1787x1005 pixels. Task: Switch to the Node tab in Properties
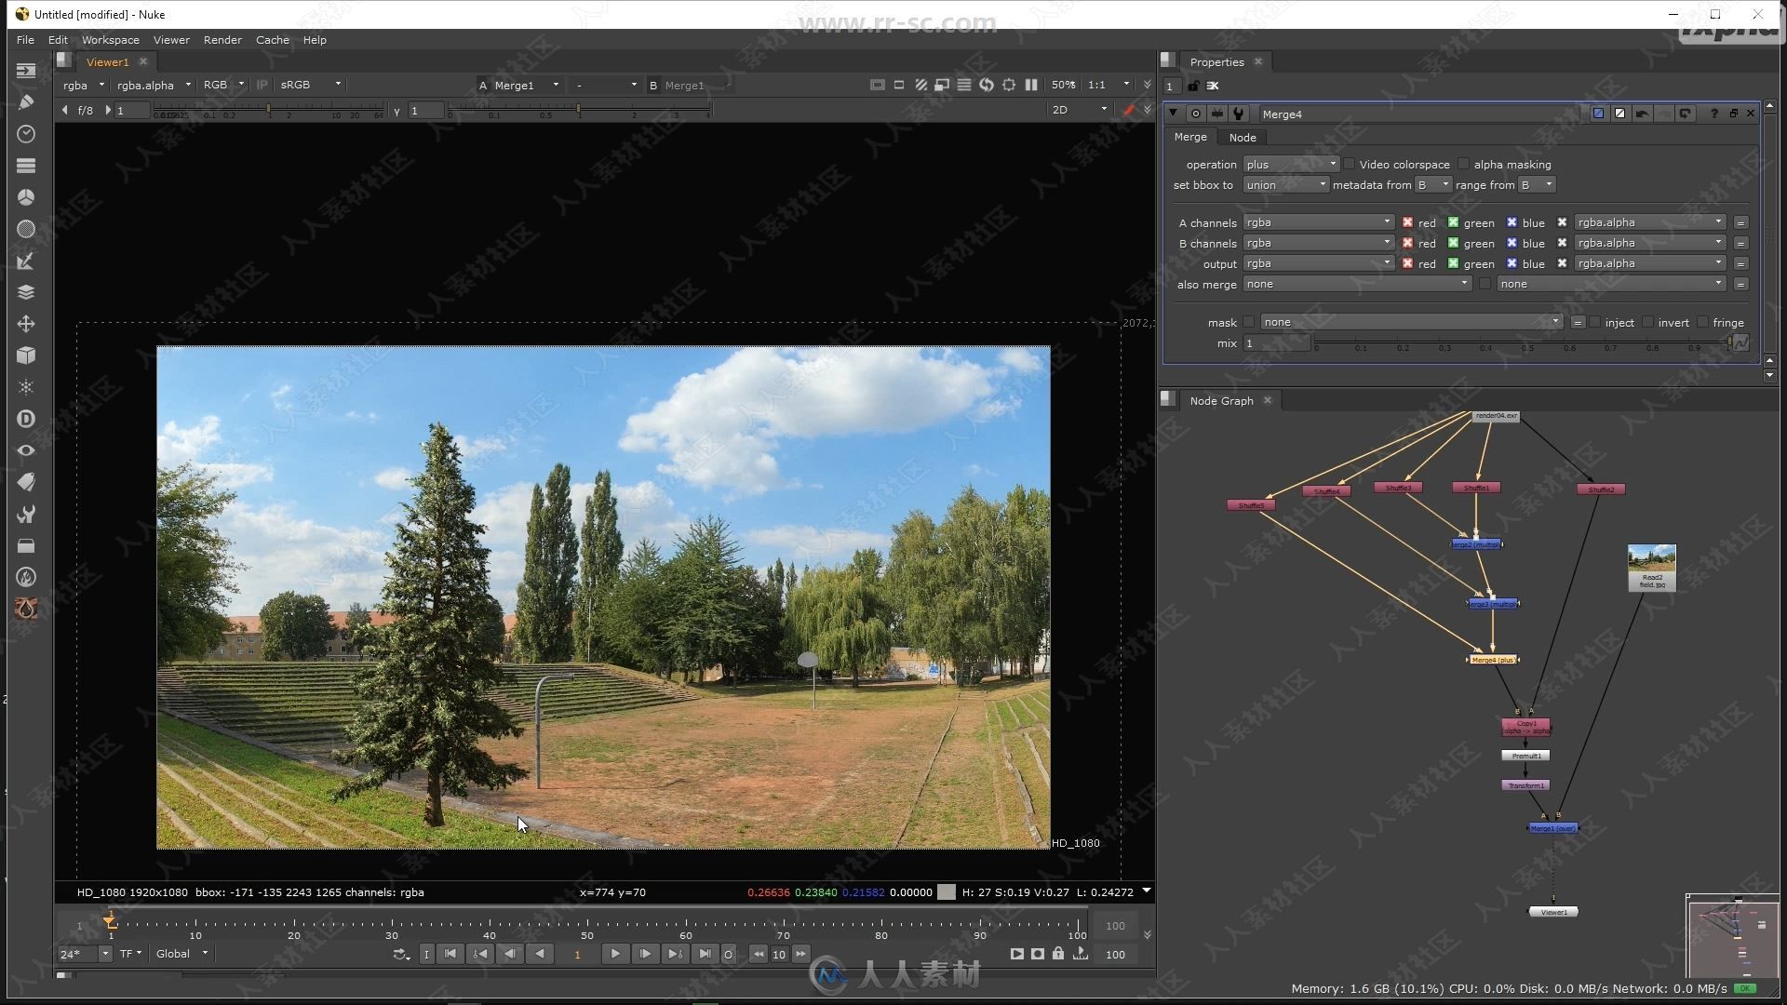(1243, 136)
